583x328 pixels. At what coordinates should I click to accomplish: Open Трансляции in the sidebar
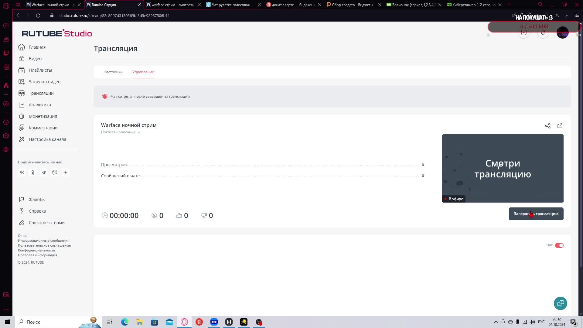36,93
